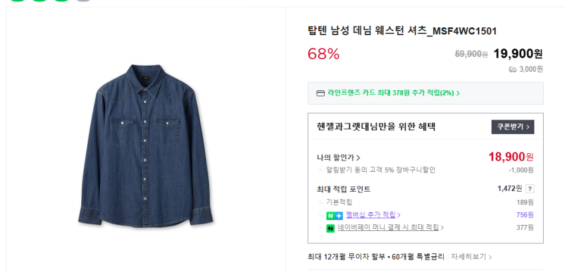565x272 pixels.
Task: Expand the arrow after 멤버십 추가 적립
Action: pos(399,215)
